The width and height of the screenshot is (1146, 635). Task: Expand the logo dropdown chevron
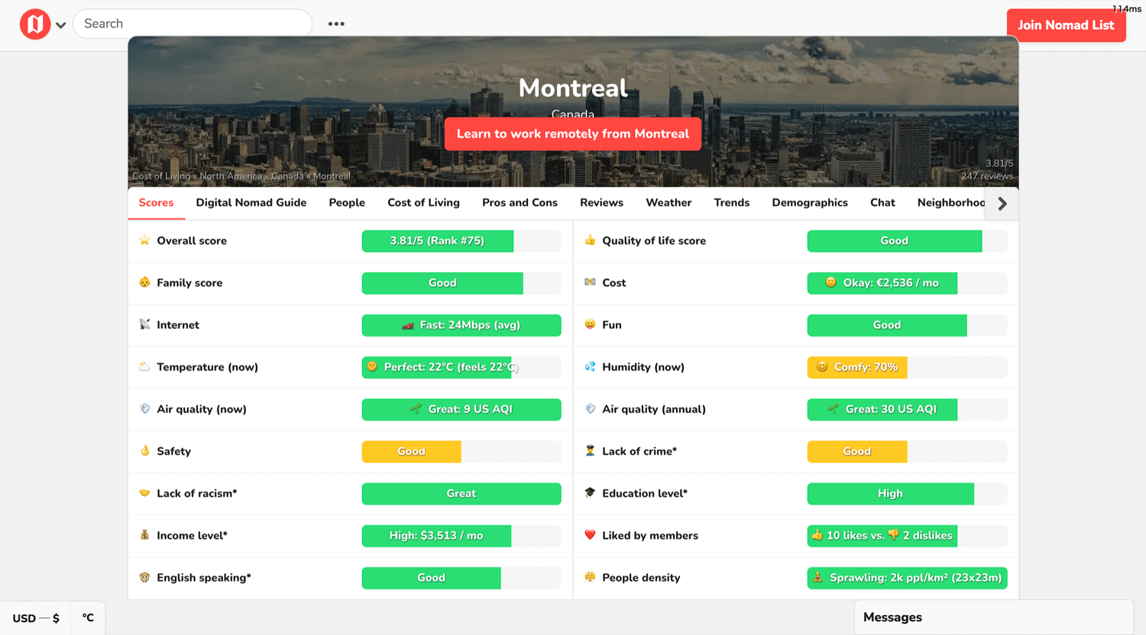coord(60,25)
